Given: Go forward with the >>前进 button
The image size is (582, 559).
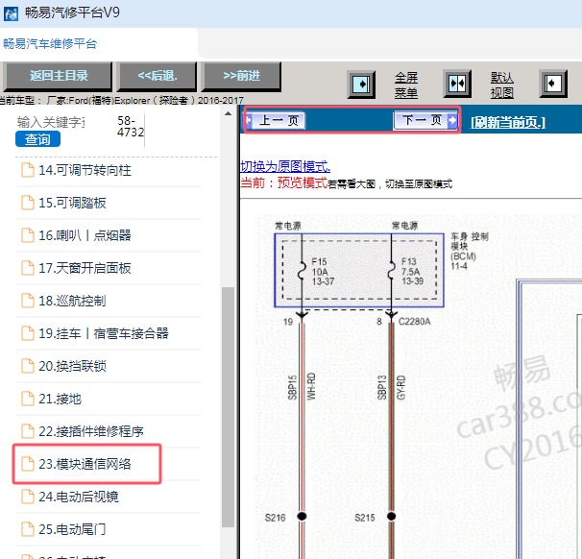Looking at the screenshot, I should [x=241, y=76].
